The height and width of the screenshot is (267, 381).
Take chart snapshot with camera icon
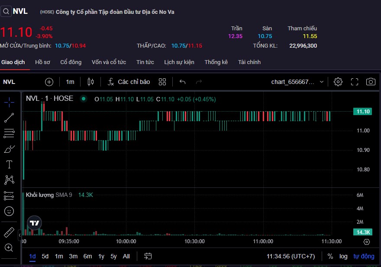tap(371, 82)
